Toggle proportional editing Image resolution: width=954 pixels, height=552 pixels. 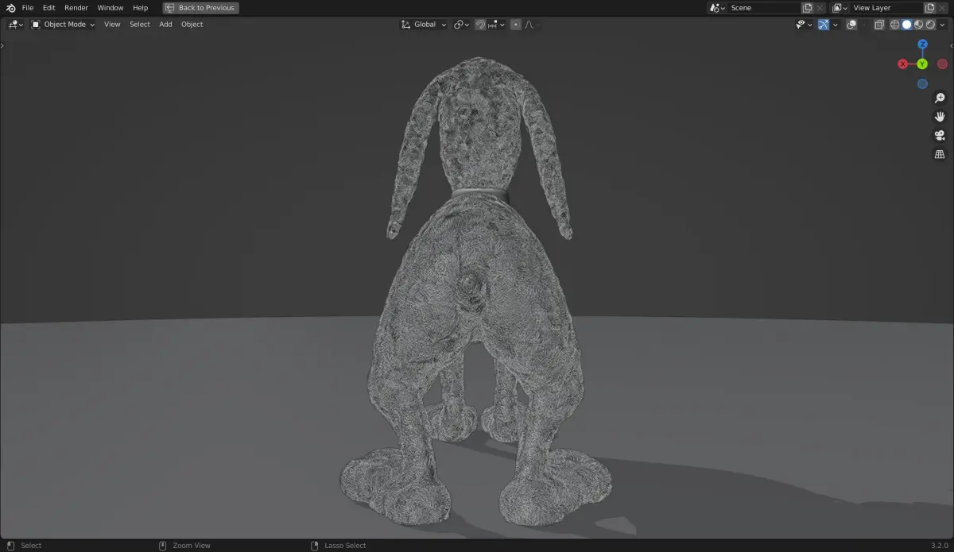point(516,25)
